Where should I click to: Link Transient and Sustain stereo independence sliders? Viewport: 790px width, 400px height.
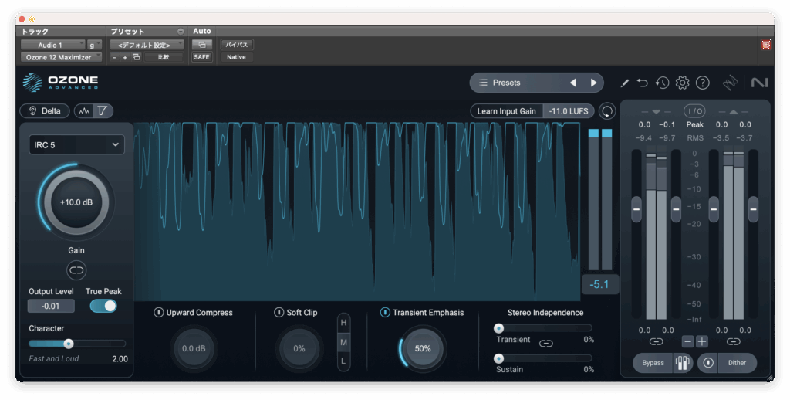(x=546, y=344)
